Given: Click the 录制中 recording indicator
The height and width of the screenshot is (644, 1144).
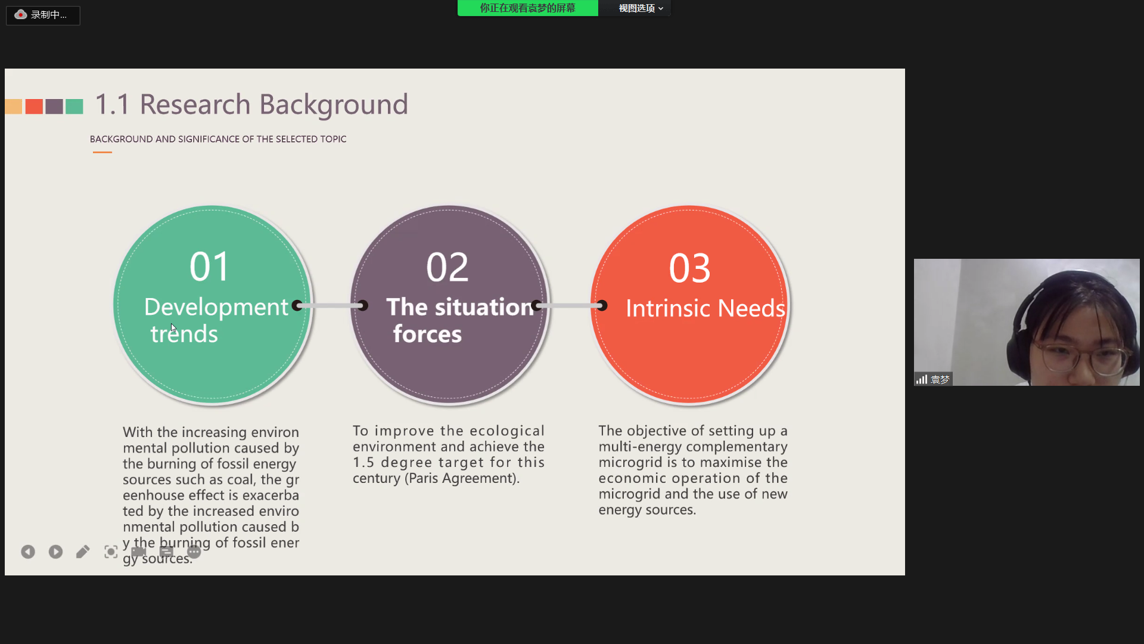Looking at the screenshot, I should point(43,15).
